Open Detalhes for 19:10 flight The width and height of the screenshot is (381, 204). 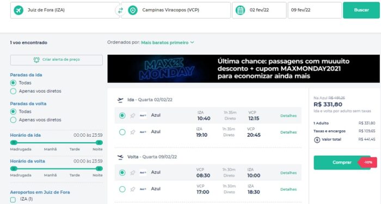pos(288,132)
